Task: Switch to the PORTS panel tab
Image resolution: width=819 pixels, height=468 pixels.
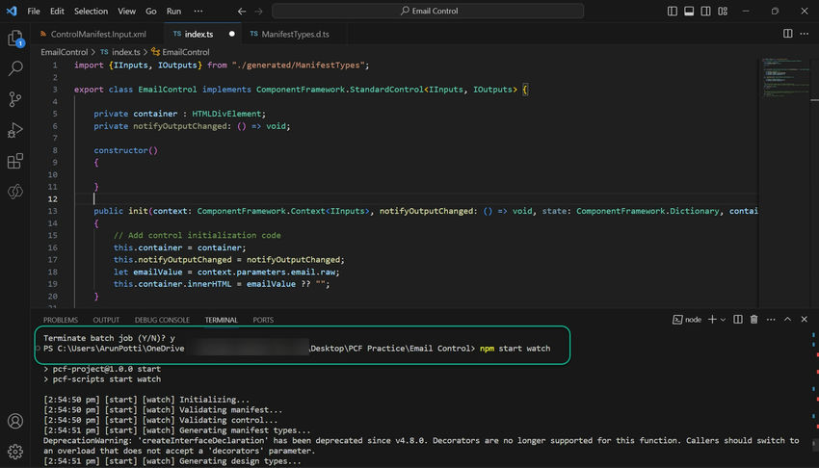Action: (263, 320)
